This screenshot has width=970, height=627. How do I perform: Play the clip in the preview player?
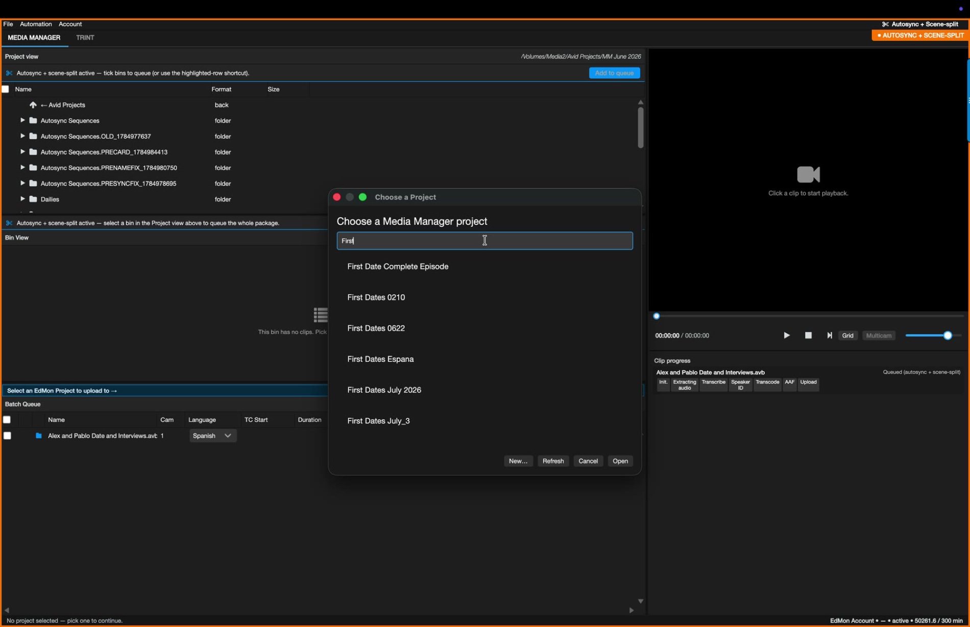[787, 335]
